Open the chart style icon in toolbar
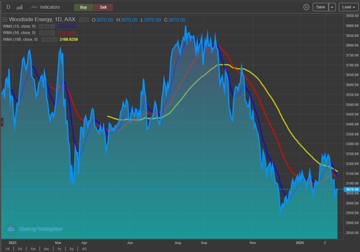360x252 pixels. pos(20,7)
